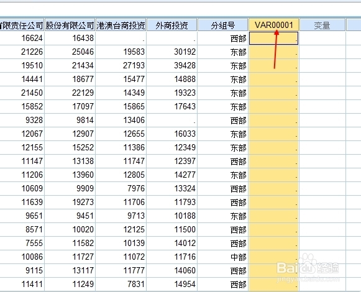This screenshot has height=292, width=361.
Task: Click cell value 19510
Action: pyautogui.click(x=32, y=65)
